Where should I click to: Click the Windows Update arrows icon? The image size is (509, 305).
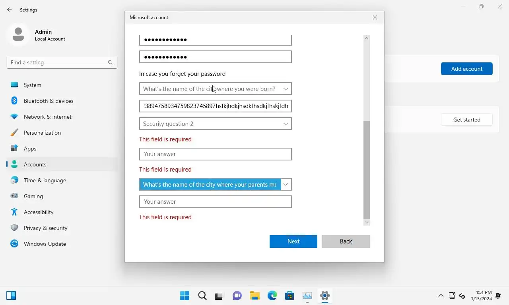point(14,244)
